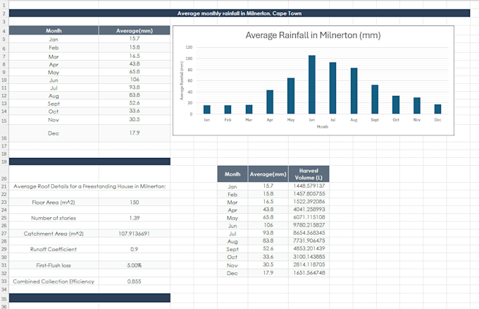Select the 'Runoff Coefficient' label cell
The image size is (479, 309).
pyautogui.click(x=54, y=249)
